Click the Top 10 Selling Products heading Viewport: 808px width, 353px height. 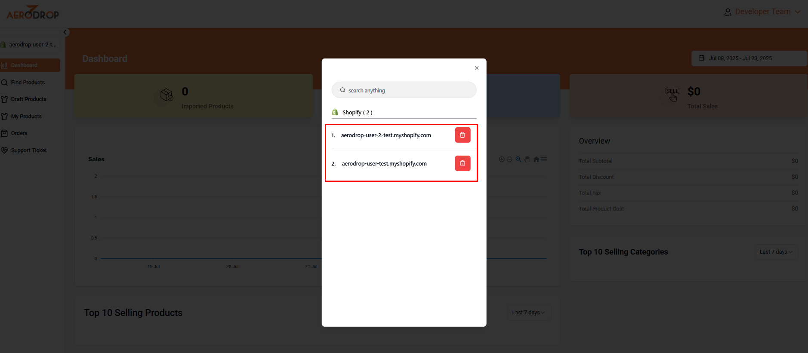(133, 313)
